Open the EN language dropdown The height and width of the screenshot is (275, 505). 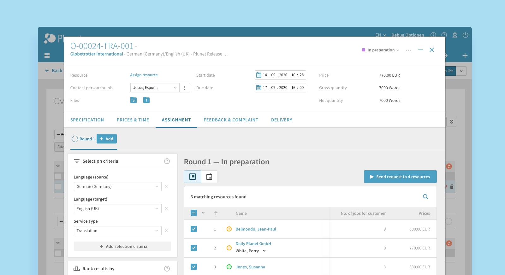tap(381, 35)
